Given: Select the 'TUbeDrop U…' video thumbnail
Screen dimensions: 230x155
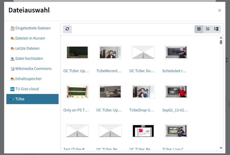Looking at the screenshot, I should [x=143, y=92].
